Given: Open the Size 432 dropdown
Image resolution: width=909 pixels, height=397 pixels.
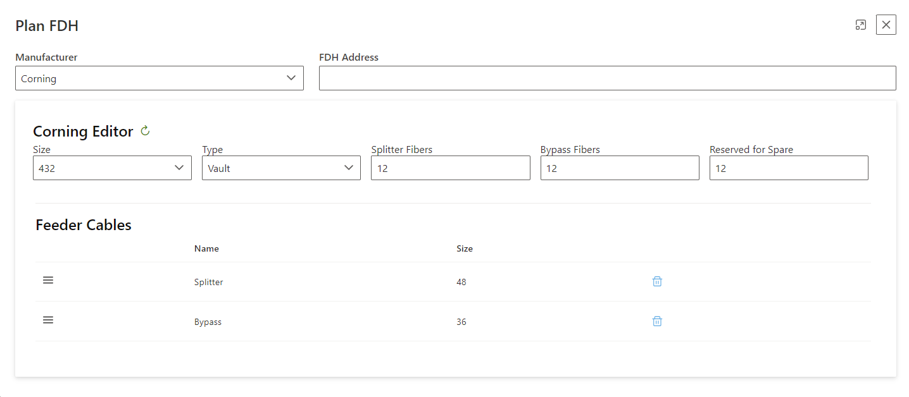Looking at the screenshot, I should tap(112, 168).
